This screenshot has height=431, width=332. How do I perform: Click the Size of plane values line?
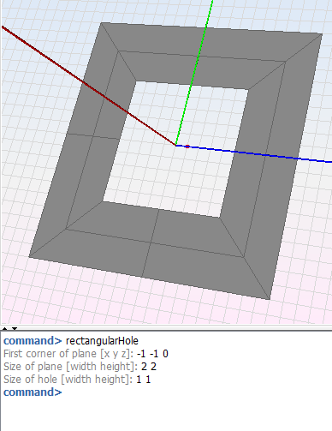80,367
